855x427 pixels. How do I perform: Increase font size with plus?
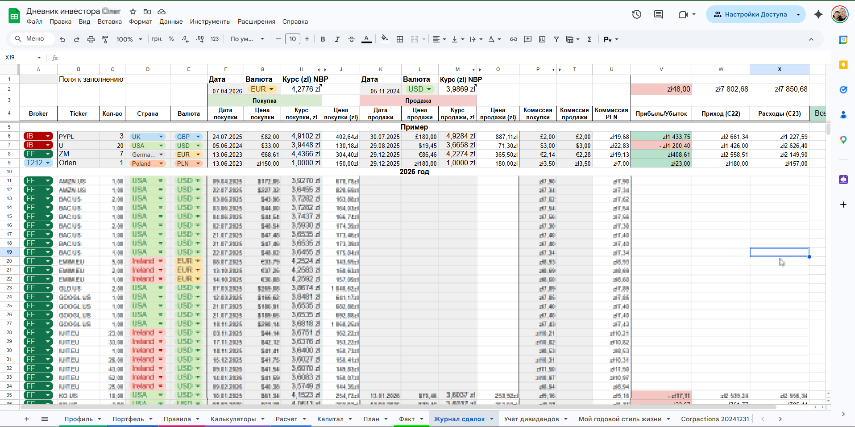click(x=307, y=39)
